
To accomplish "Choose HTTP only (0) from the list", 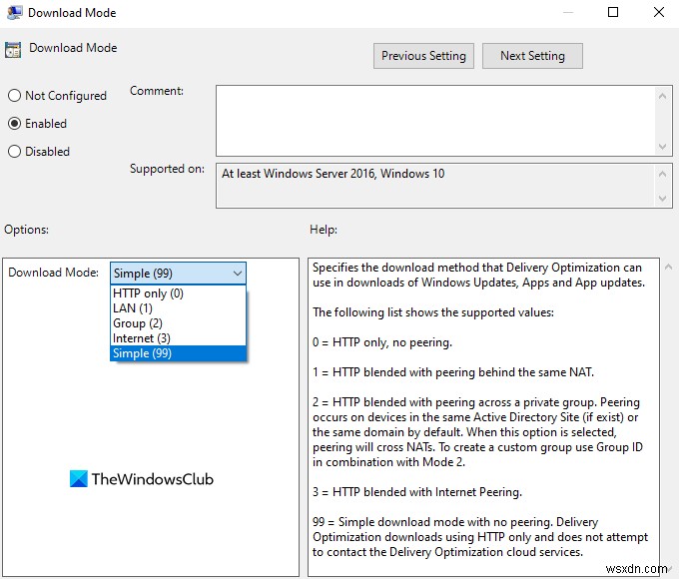I will [178, 293].
